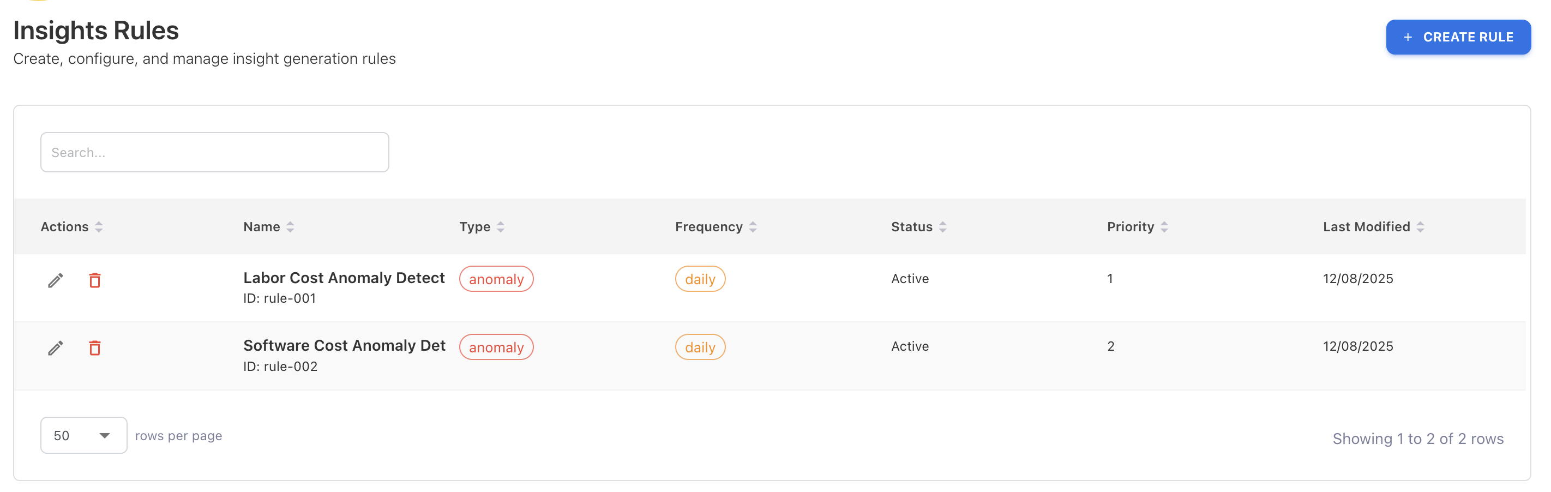1551x492 pixels.
Task: Click the sort icon next to Priority
Action: tap(1165, 227)
